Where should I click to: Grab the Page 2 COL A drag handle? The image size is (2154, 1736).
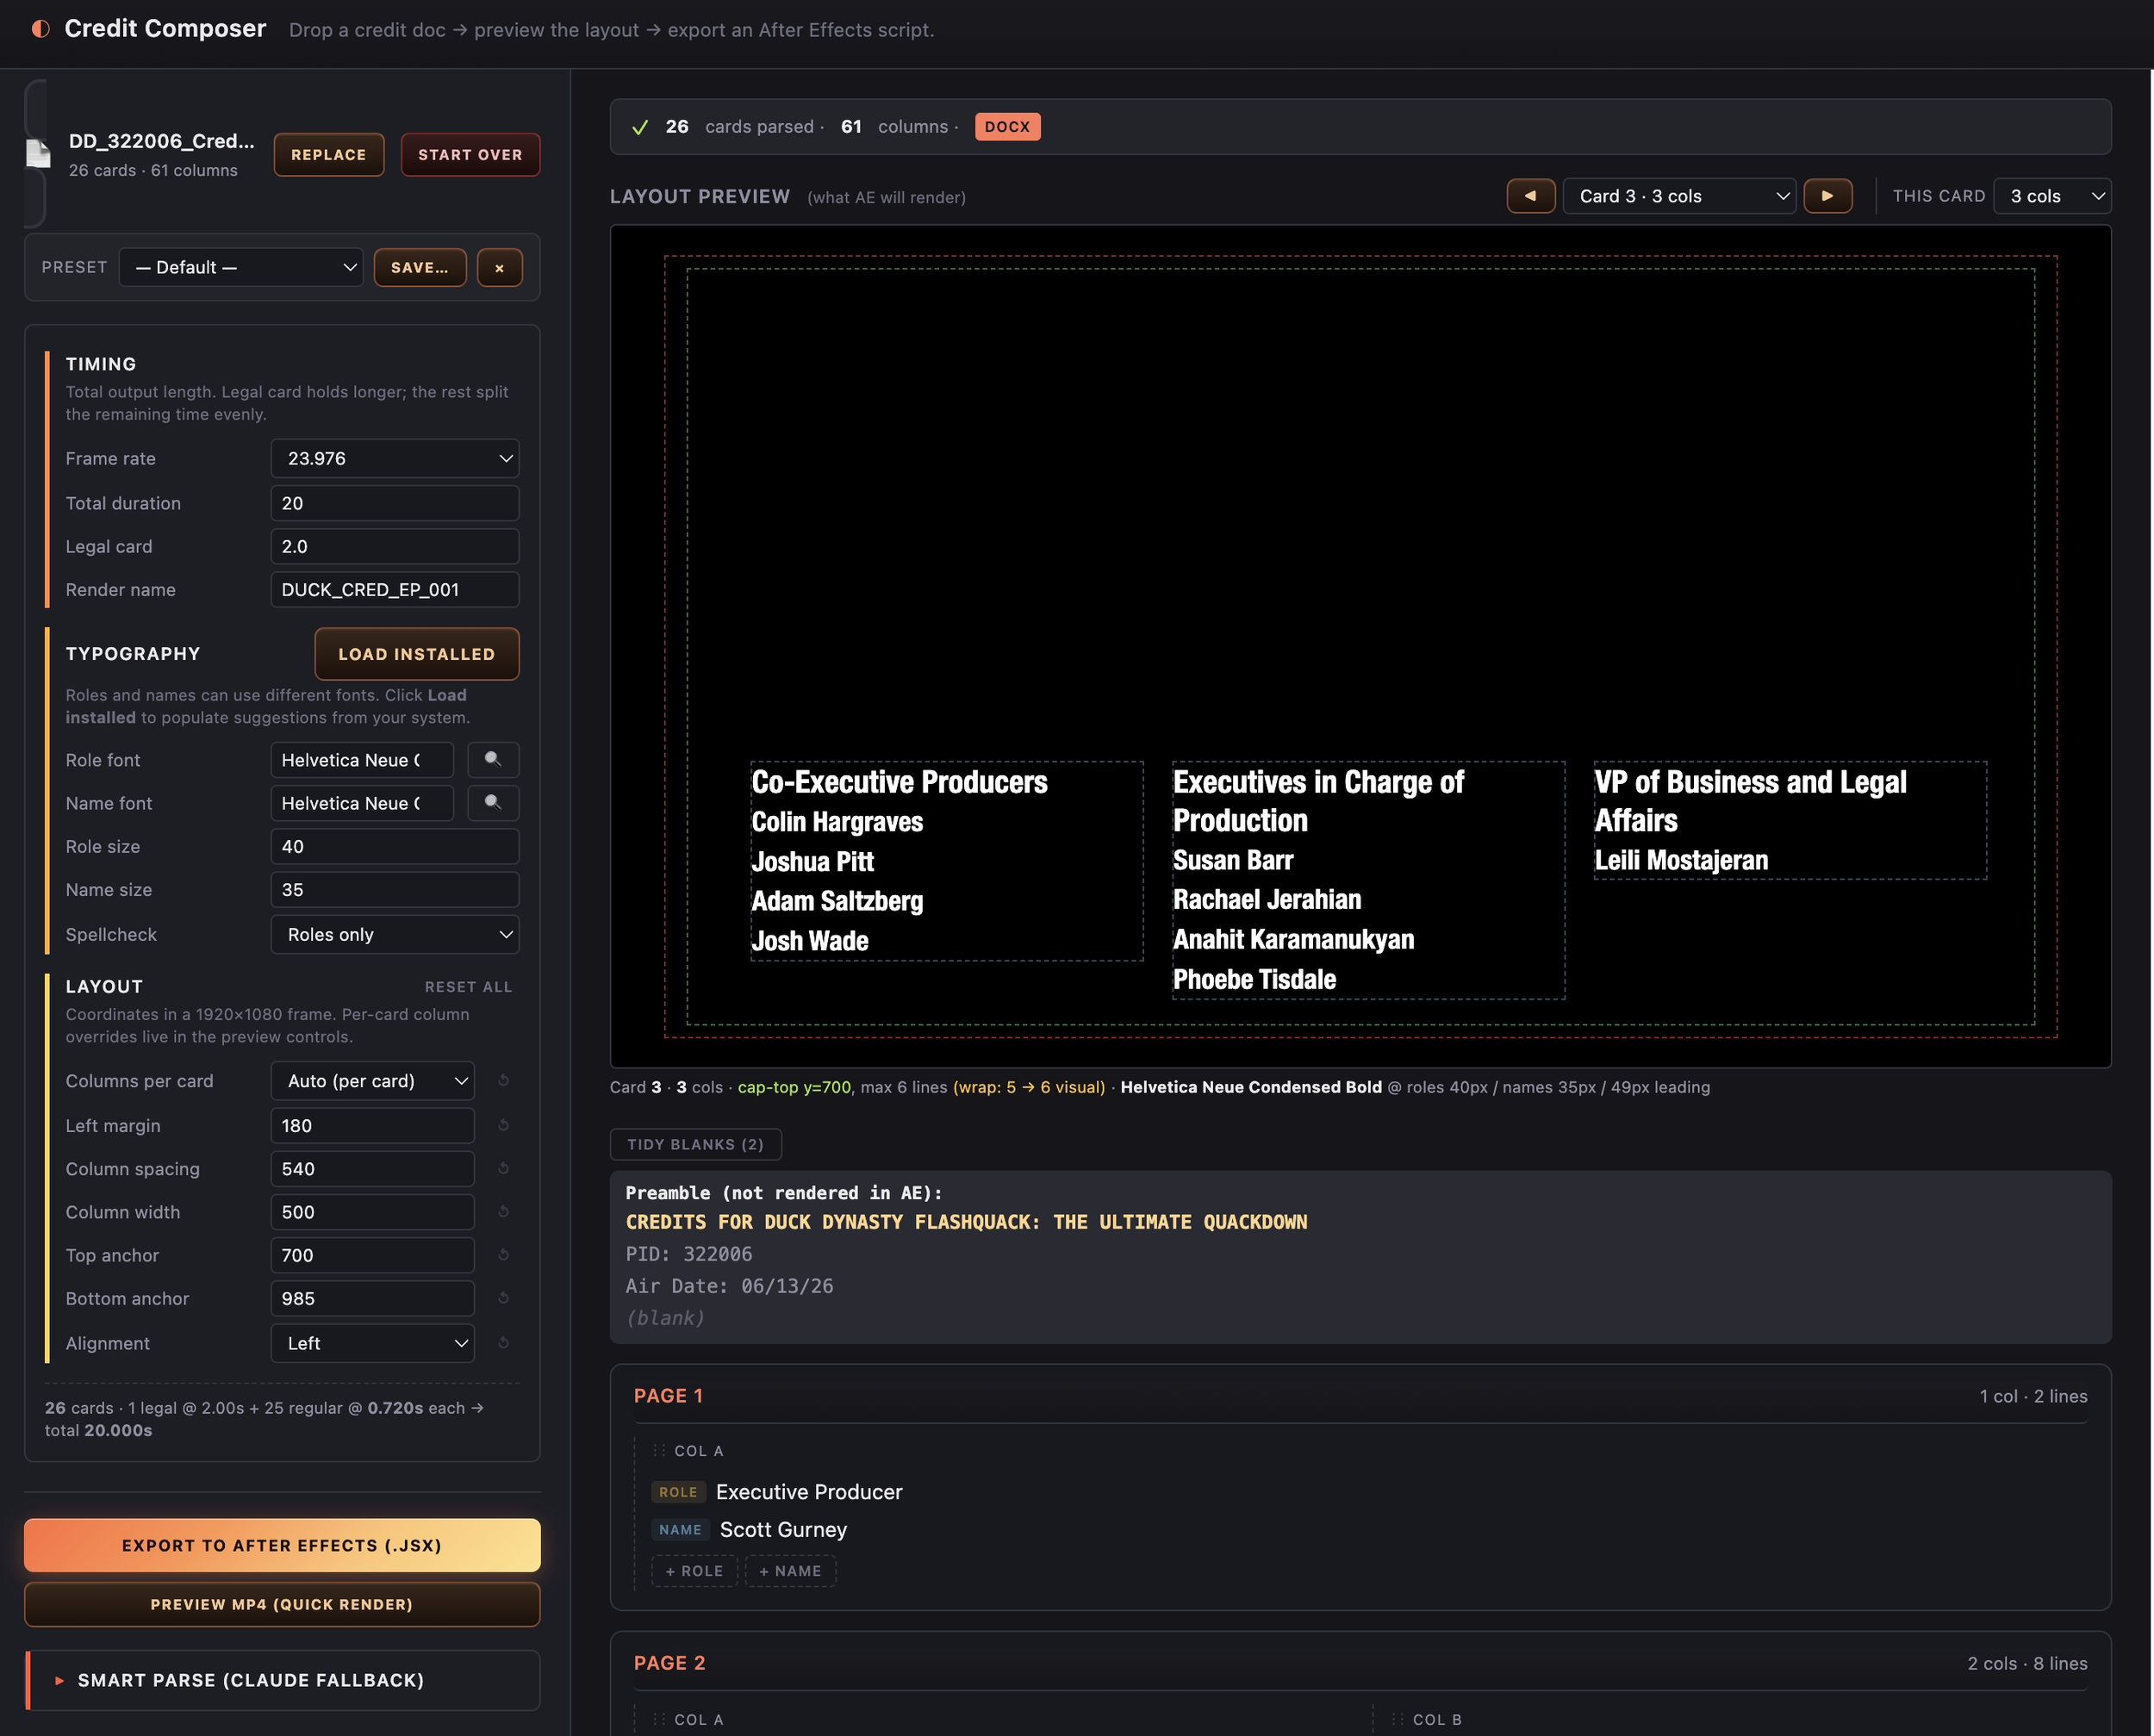click(659, 1720)
